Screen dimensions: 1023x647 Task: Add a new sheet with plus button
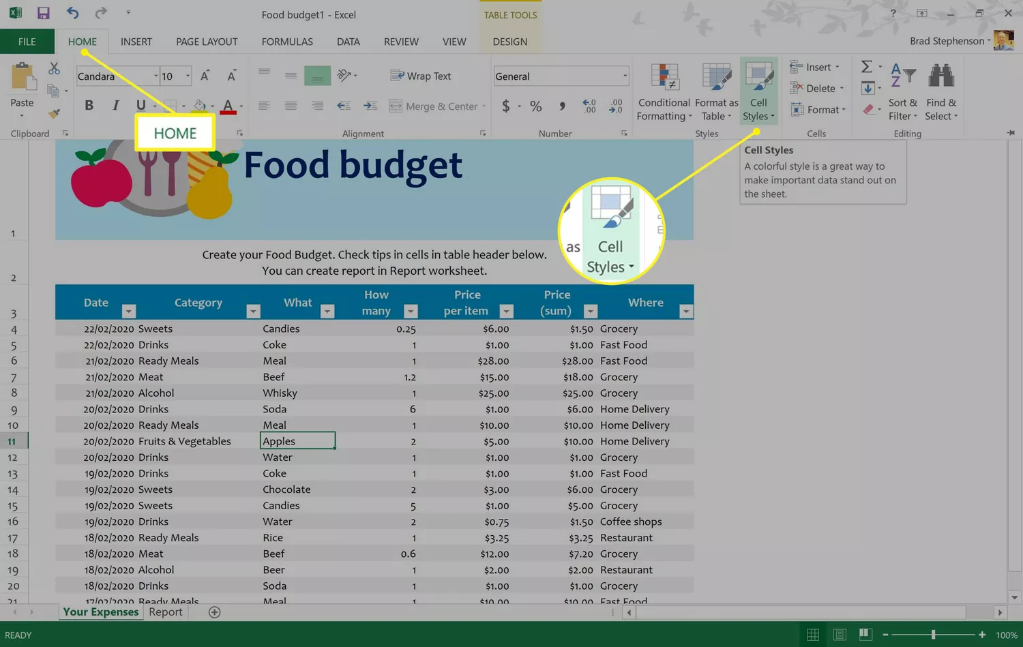click(214, 612)
